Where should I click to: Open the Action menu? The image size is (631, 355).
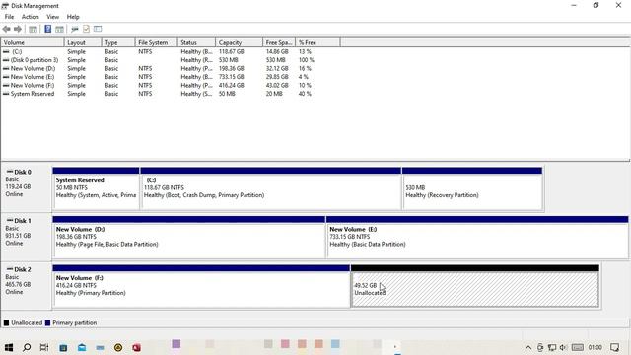(x=31, y=17)
